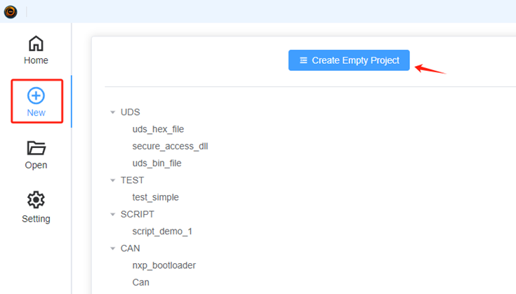Collapse the UDS tree group
This screenshot has height=294, width=516.
[112, 112]
